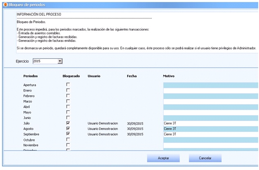Disable blocking for Septiembre
The width and height of the screenshot is (259, 170).
coord(68,134)
